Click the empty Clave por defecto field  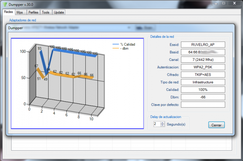pos(203,105)
